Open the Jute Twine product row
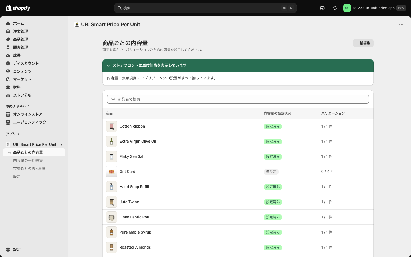This screenshot has width=411, height=257. (238, 202)
